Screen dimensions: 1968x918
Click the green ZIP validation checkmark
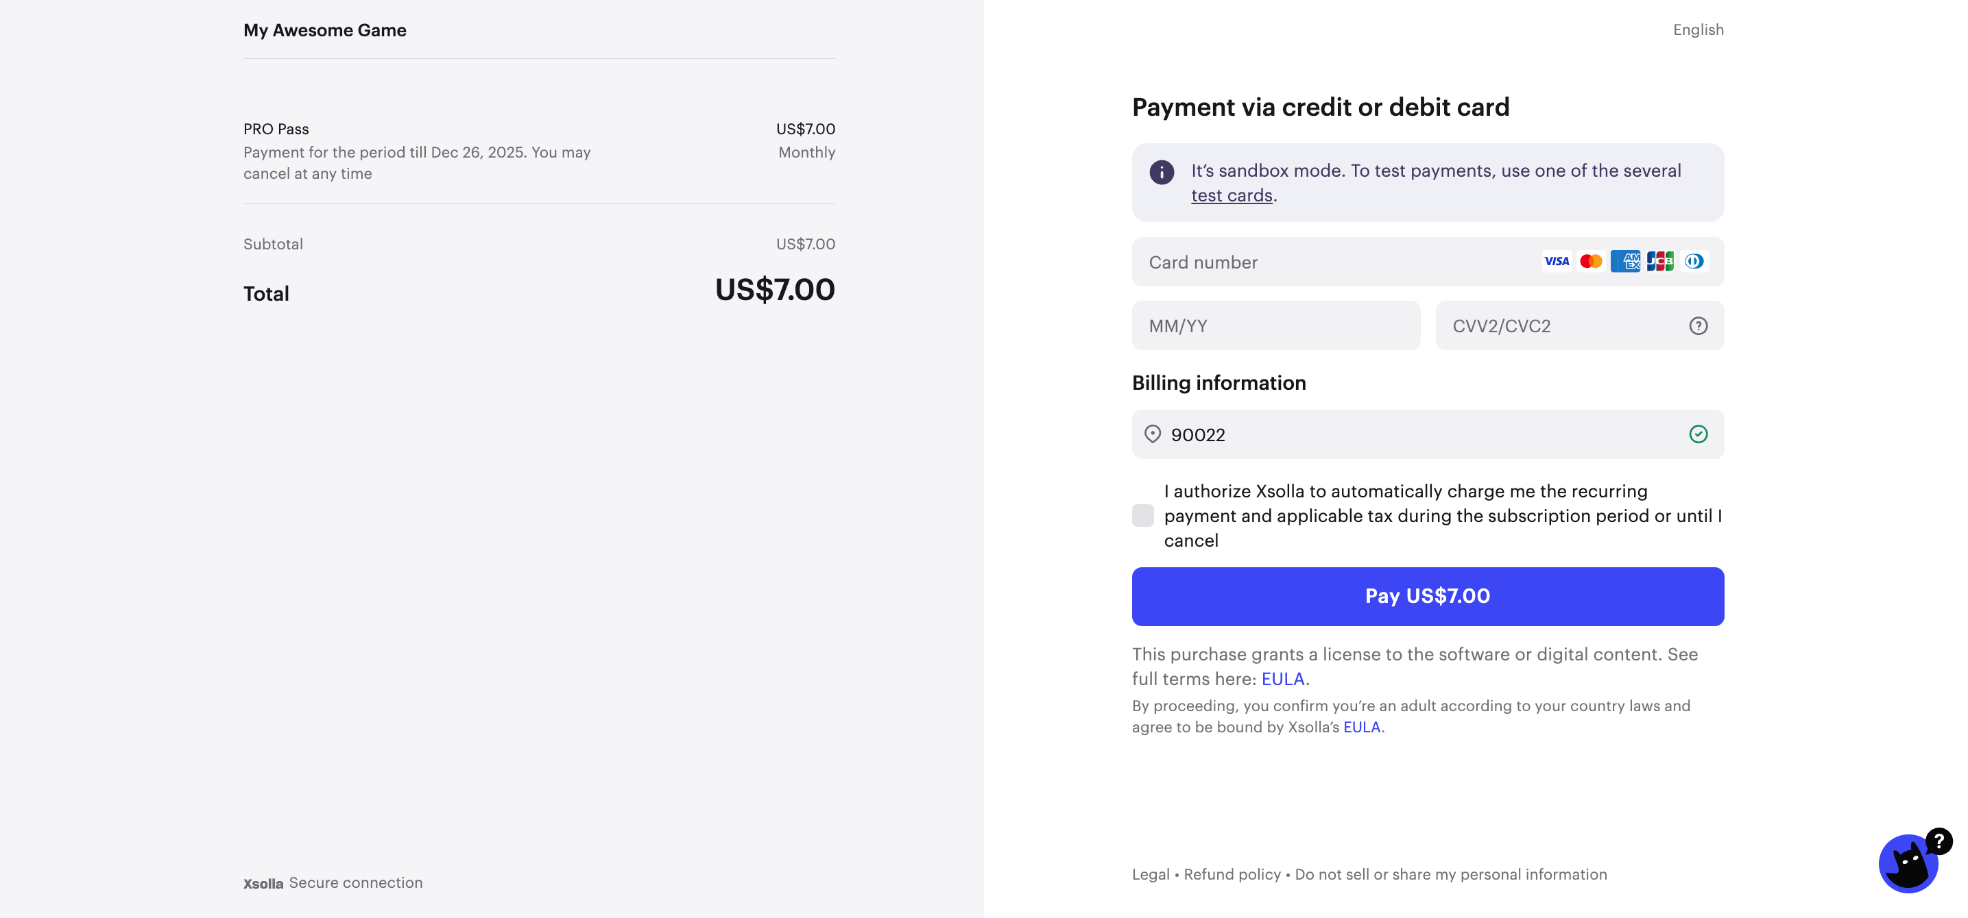[x=1698, y=434]
